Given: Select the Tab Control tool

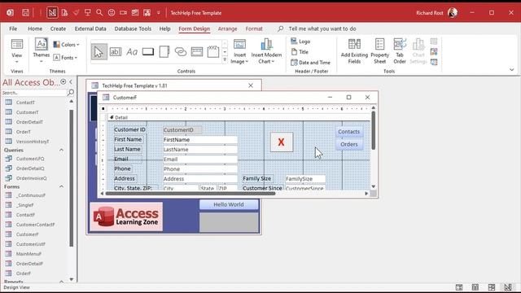Looking at the screenshot, I should tap(164, 52).
